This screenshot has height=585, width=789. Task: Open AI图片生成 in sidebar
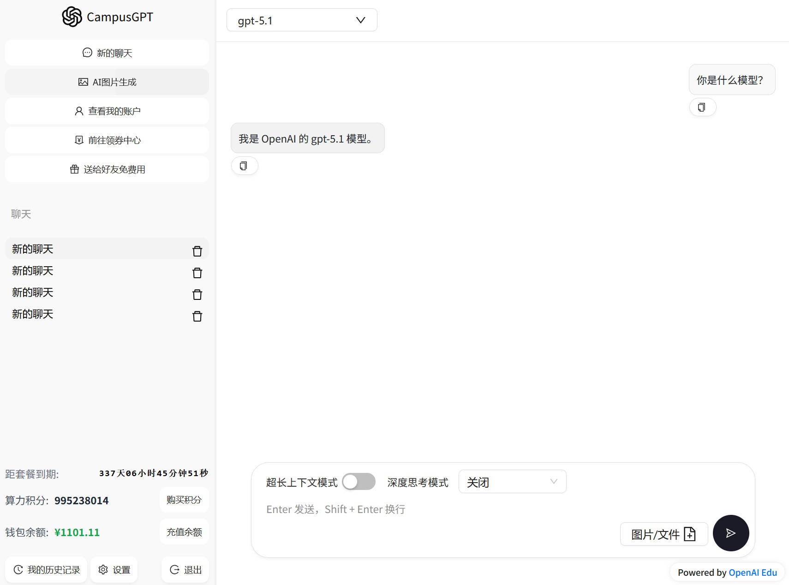pyautogui.click(x=107, y=82)
